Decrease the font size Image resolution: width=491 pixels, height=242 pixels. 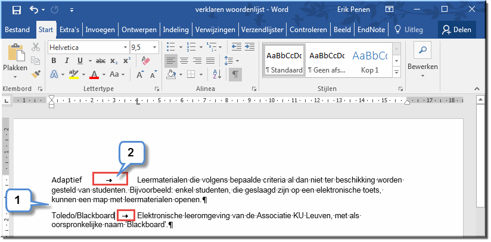[x=153, y=74]
